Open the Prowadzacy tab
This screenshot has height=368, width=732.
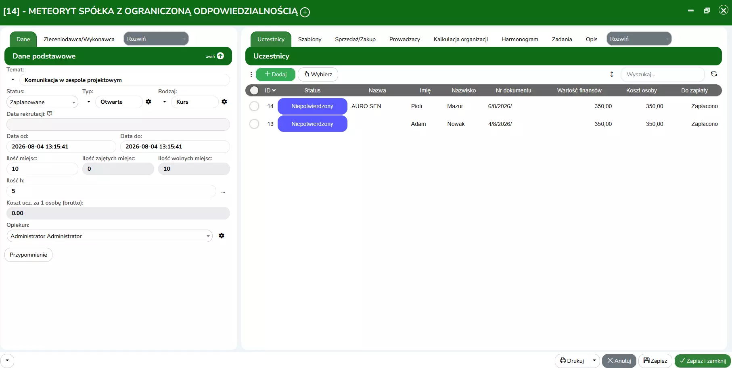(405, 39)
